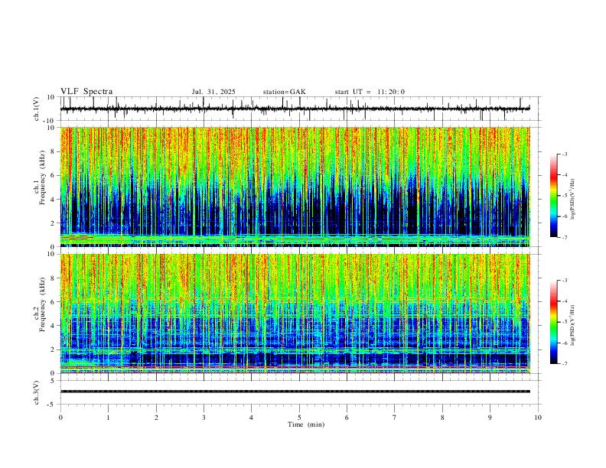This screenshot has height=468, width=606.
Task: Click the "-7" label on ch.2 colorbar
Action: click(564, 364)
